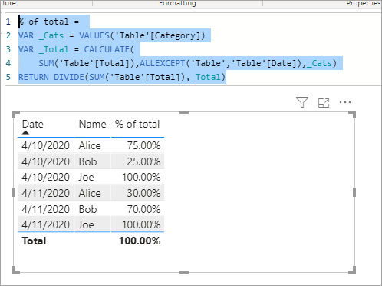Screen dimensions: 382x286
Task: Select formula line 1 '% of total ='
Action: coord(48,22)
